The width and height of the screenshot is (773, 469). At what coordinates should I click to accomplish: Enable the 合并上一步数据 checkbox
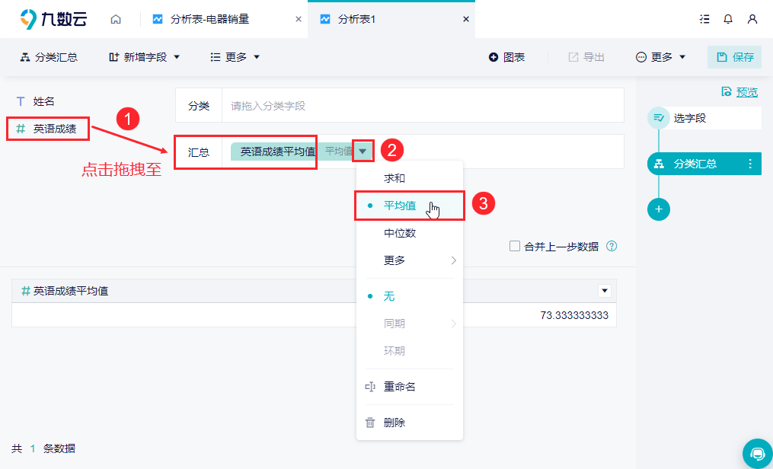(515, 246)
